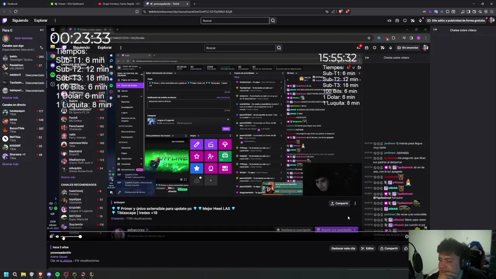Screen dimensions: 496x279
Task: Click the Twitch logo home icon
Action: 5,21
